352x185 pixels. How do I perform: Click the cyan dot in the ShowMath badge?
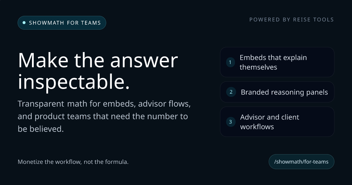coord(24,23)
